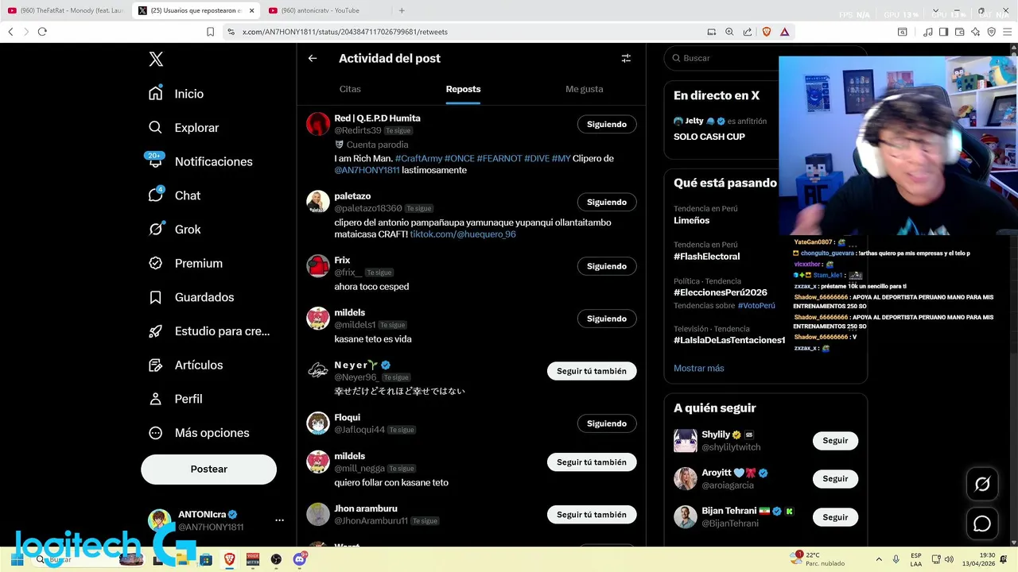This screenshot has height=572, width=1018.
Task: Click the Brave Shields lion icon
Action: click(767, 32)
